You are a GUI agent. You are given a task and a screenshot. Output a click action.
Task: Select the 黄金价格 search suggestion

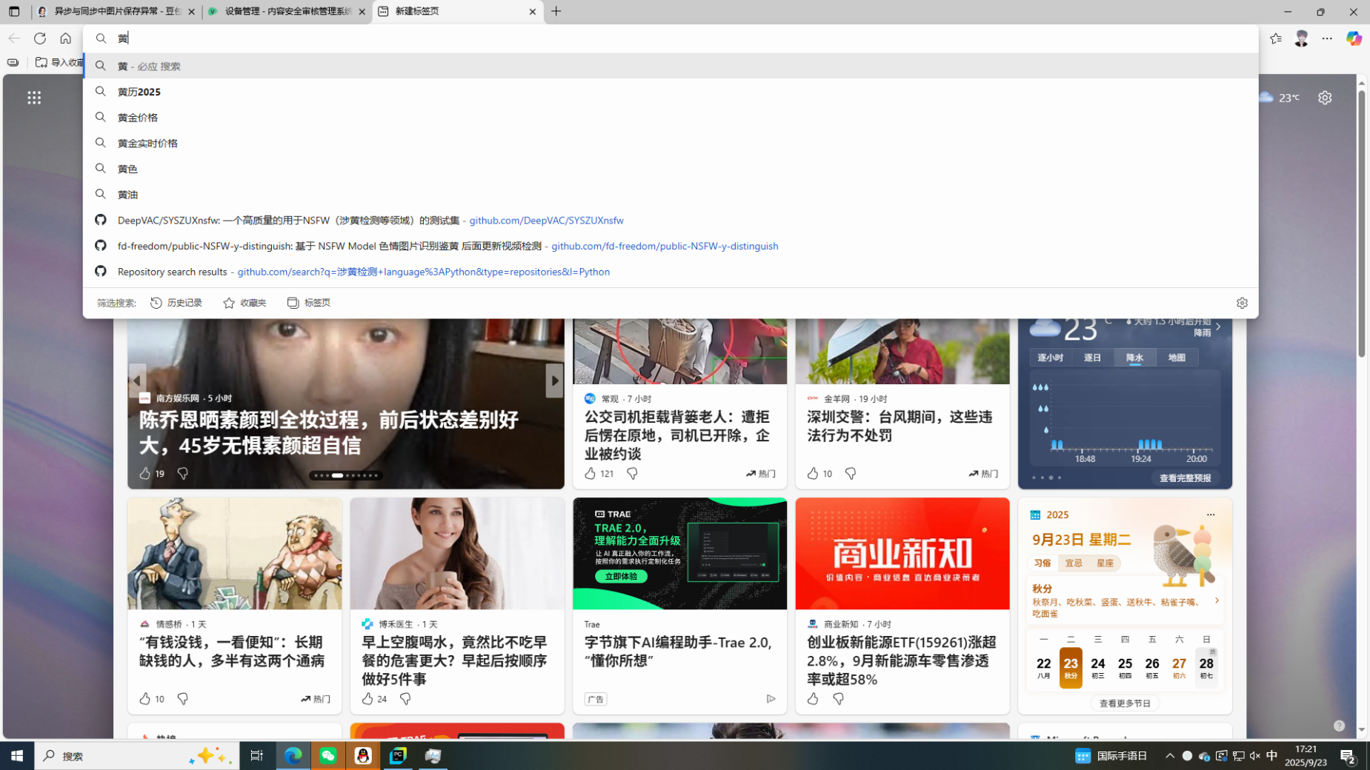coord(138,118)
